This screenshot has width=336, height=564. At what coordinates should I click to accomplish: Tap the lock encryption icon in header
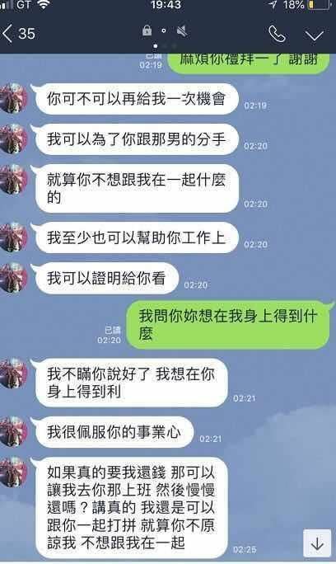click(x=147, y=31)
